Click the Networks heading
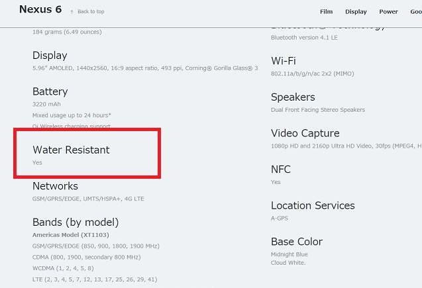The image size is (422, 288). [x=55, y=186]
